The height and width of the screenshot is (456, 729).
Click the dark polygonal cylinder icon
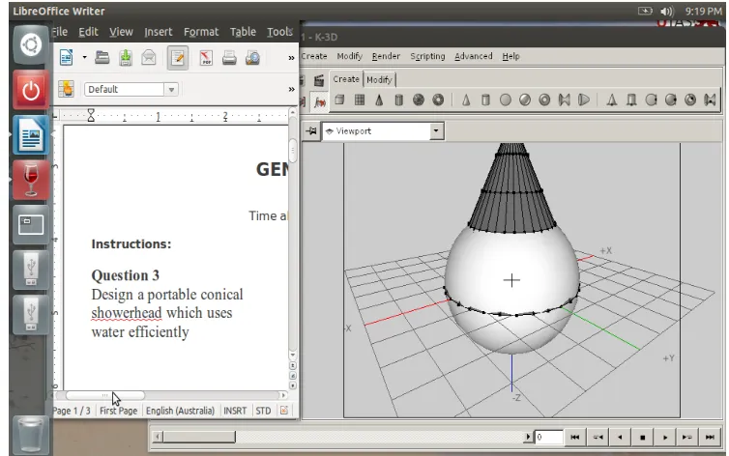(398, 100)
